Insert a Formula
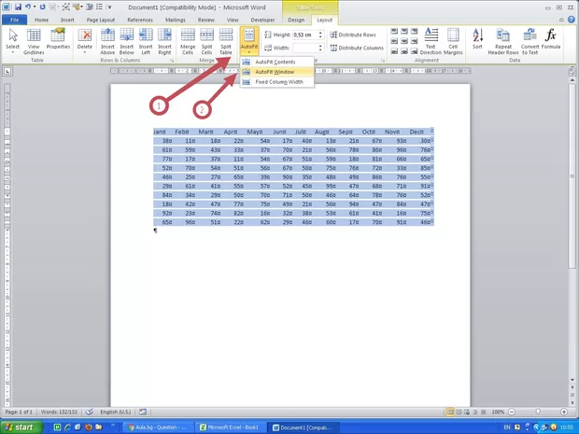Viewport: 579px width, 434px height. tap(551, 38)
